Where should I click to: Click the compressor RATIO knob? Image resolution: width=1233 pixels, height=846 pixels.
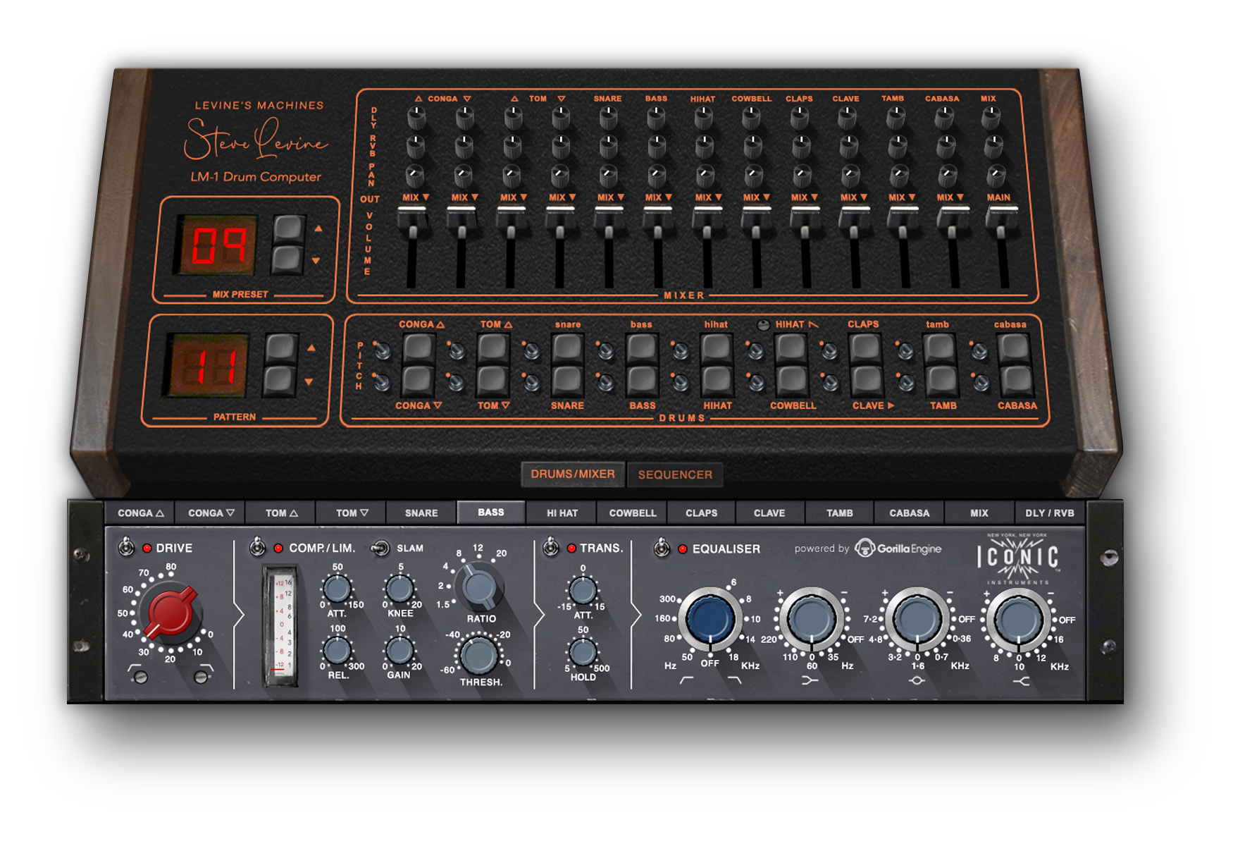479,587
